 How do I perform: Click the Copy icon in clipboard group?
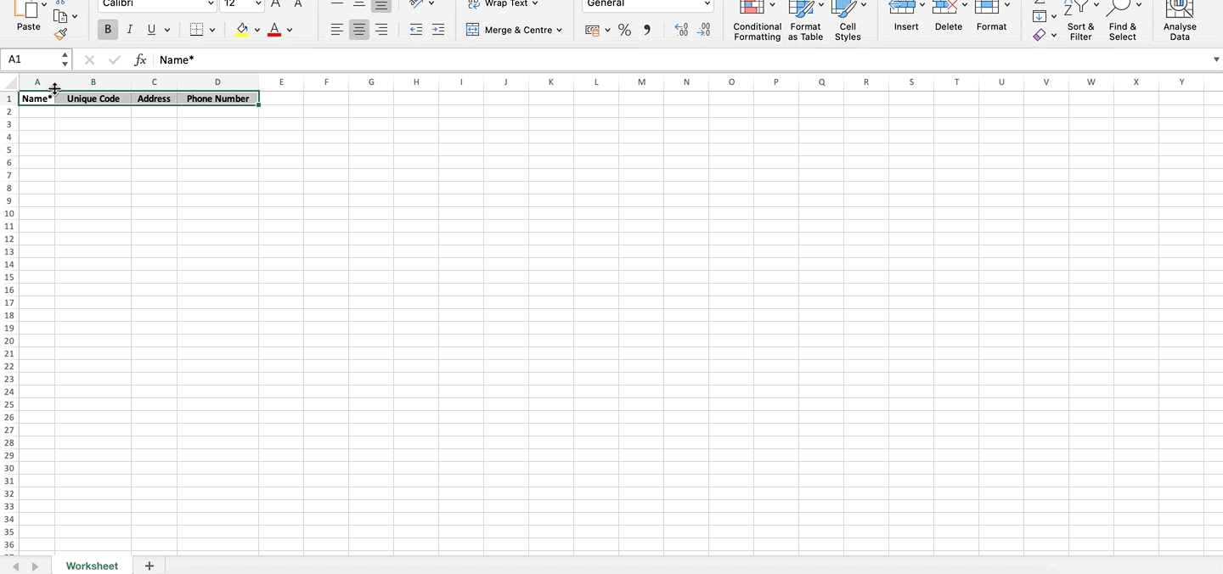click(60, 16)
